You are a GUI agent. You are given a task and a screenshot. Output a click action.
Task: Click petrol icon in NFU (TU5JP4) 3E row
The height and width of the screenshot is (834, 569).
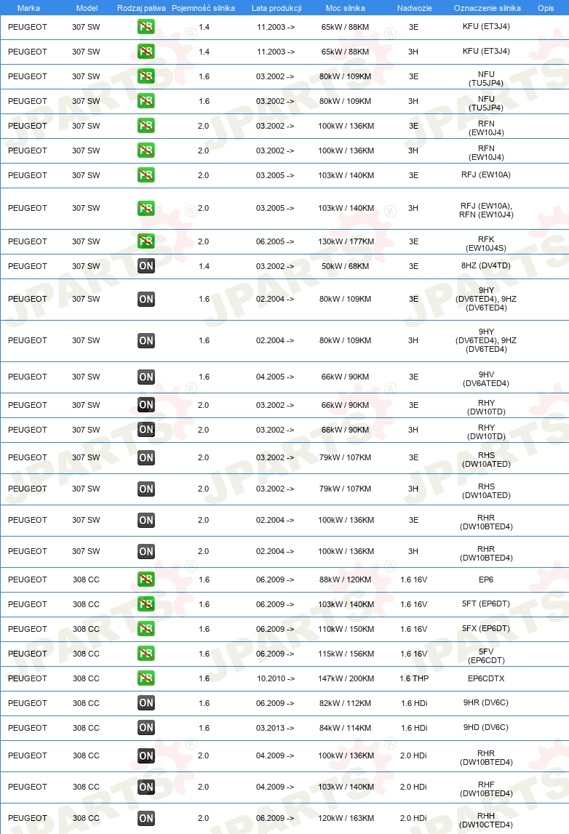[x=146, y=76]
